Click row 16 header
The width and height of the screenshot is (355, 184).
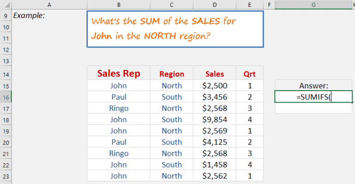[x=5, y=97]
